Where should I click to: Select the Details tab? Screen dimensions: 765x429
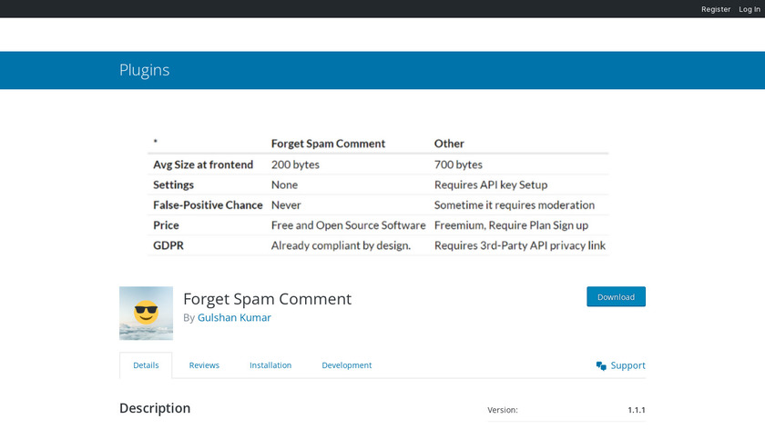pos(146,365)
